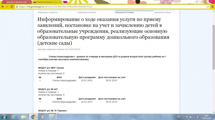Open media player taskbar icon
Image resolution: width=215 pixels, height=120 pixels.
click(43, 117)
